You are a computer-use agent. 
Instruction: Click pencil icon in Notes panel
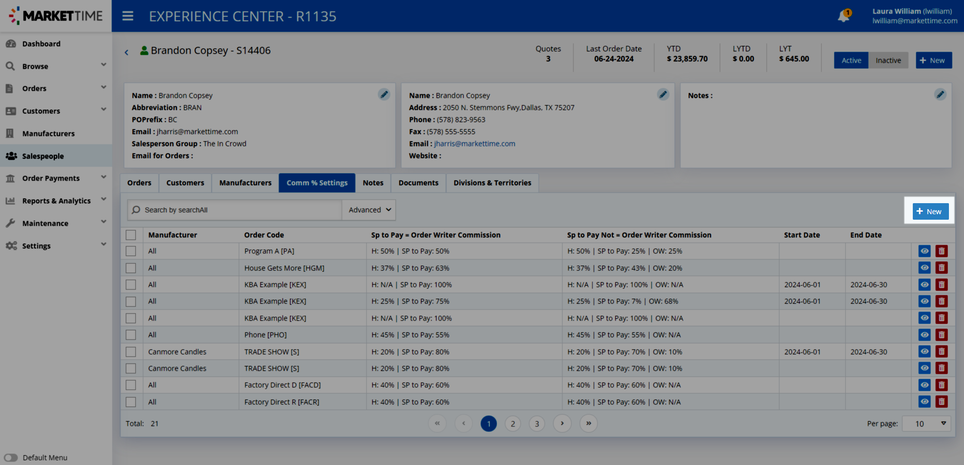(x=940, y=94)
